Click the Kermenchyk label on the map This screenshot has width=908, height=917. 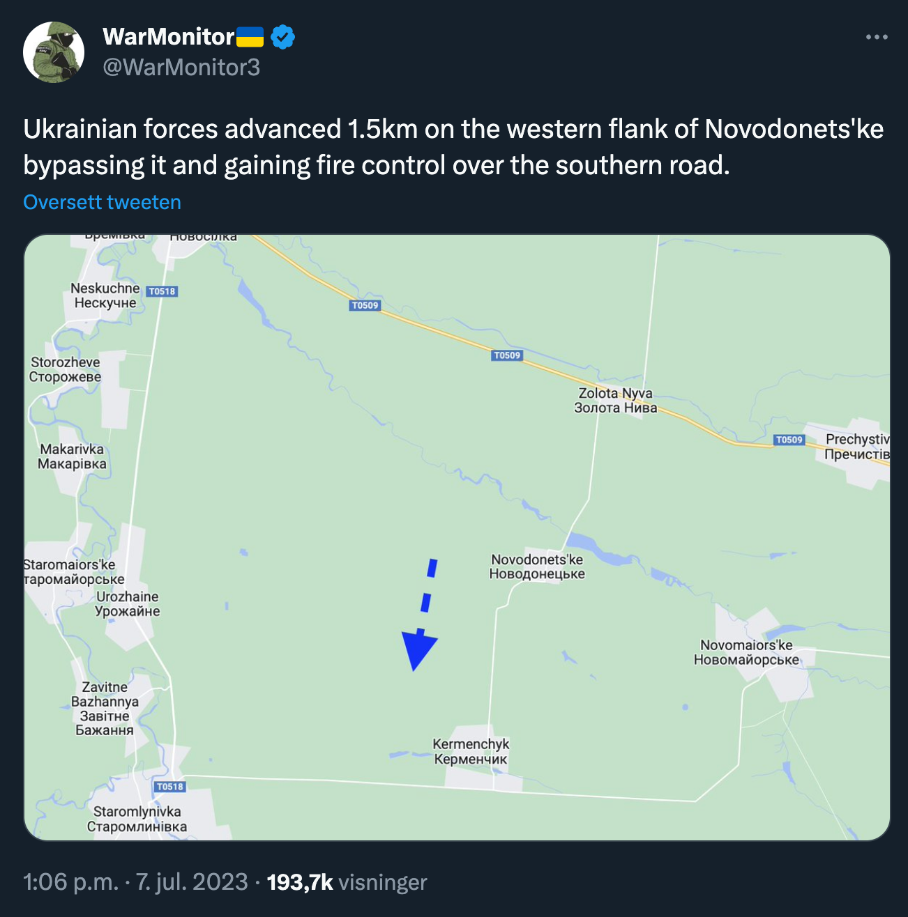click(471, 751)
